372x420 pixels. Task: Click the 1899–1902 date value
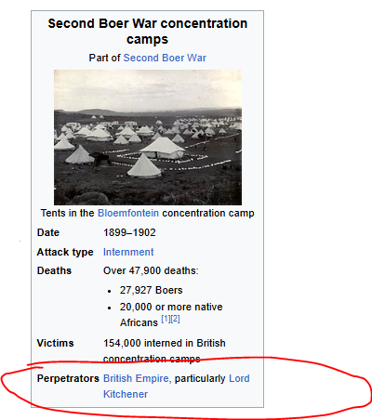(129, 232)
